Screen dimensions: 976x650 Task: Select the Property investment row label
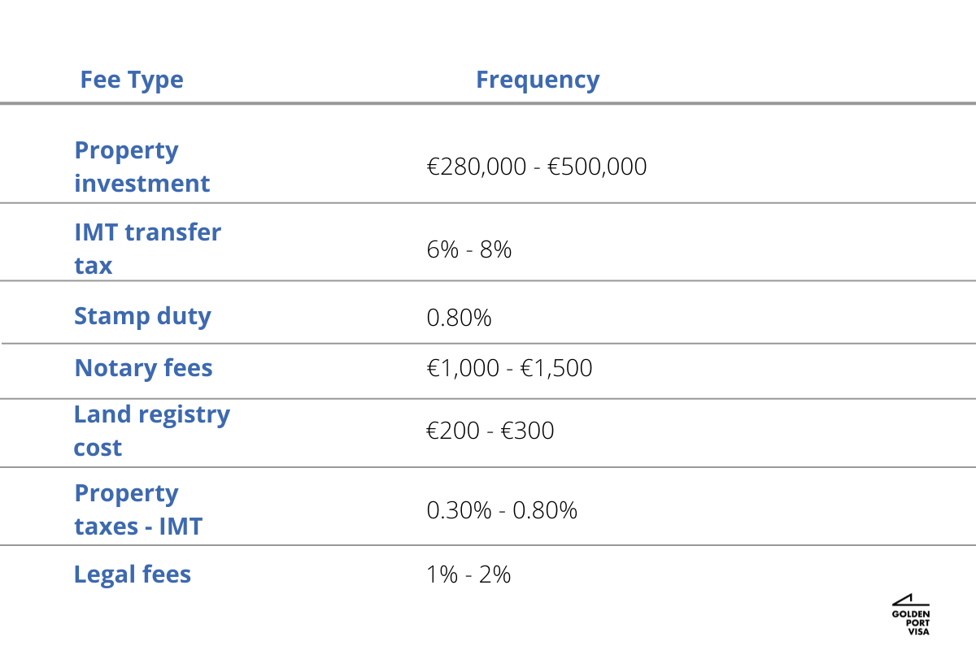(x=142, y=167)
